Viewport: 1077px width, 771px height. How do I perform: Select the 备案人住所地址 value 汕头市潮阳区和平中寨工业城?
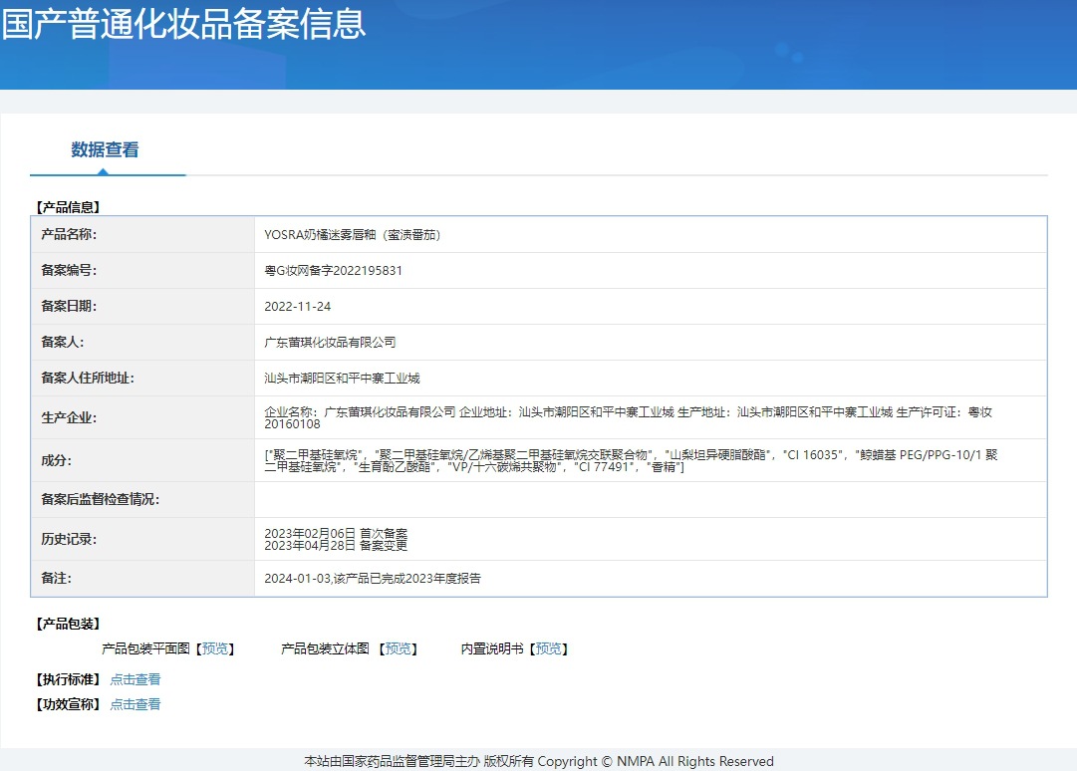[342, 378]
